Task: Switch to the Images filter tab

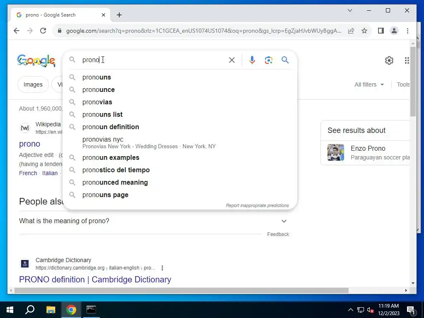Action: point(33,84)
